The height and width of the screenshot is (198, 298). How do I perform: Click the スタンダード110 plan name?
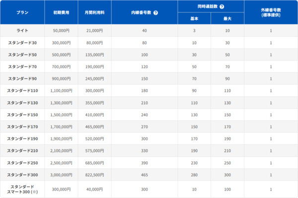[x=22, y=90]
